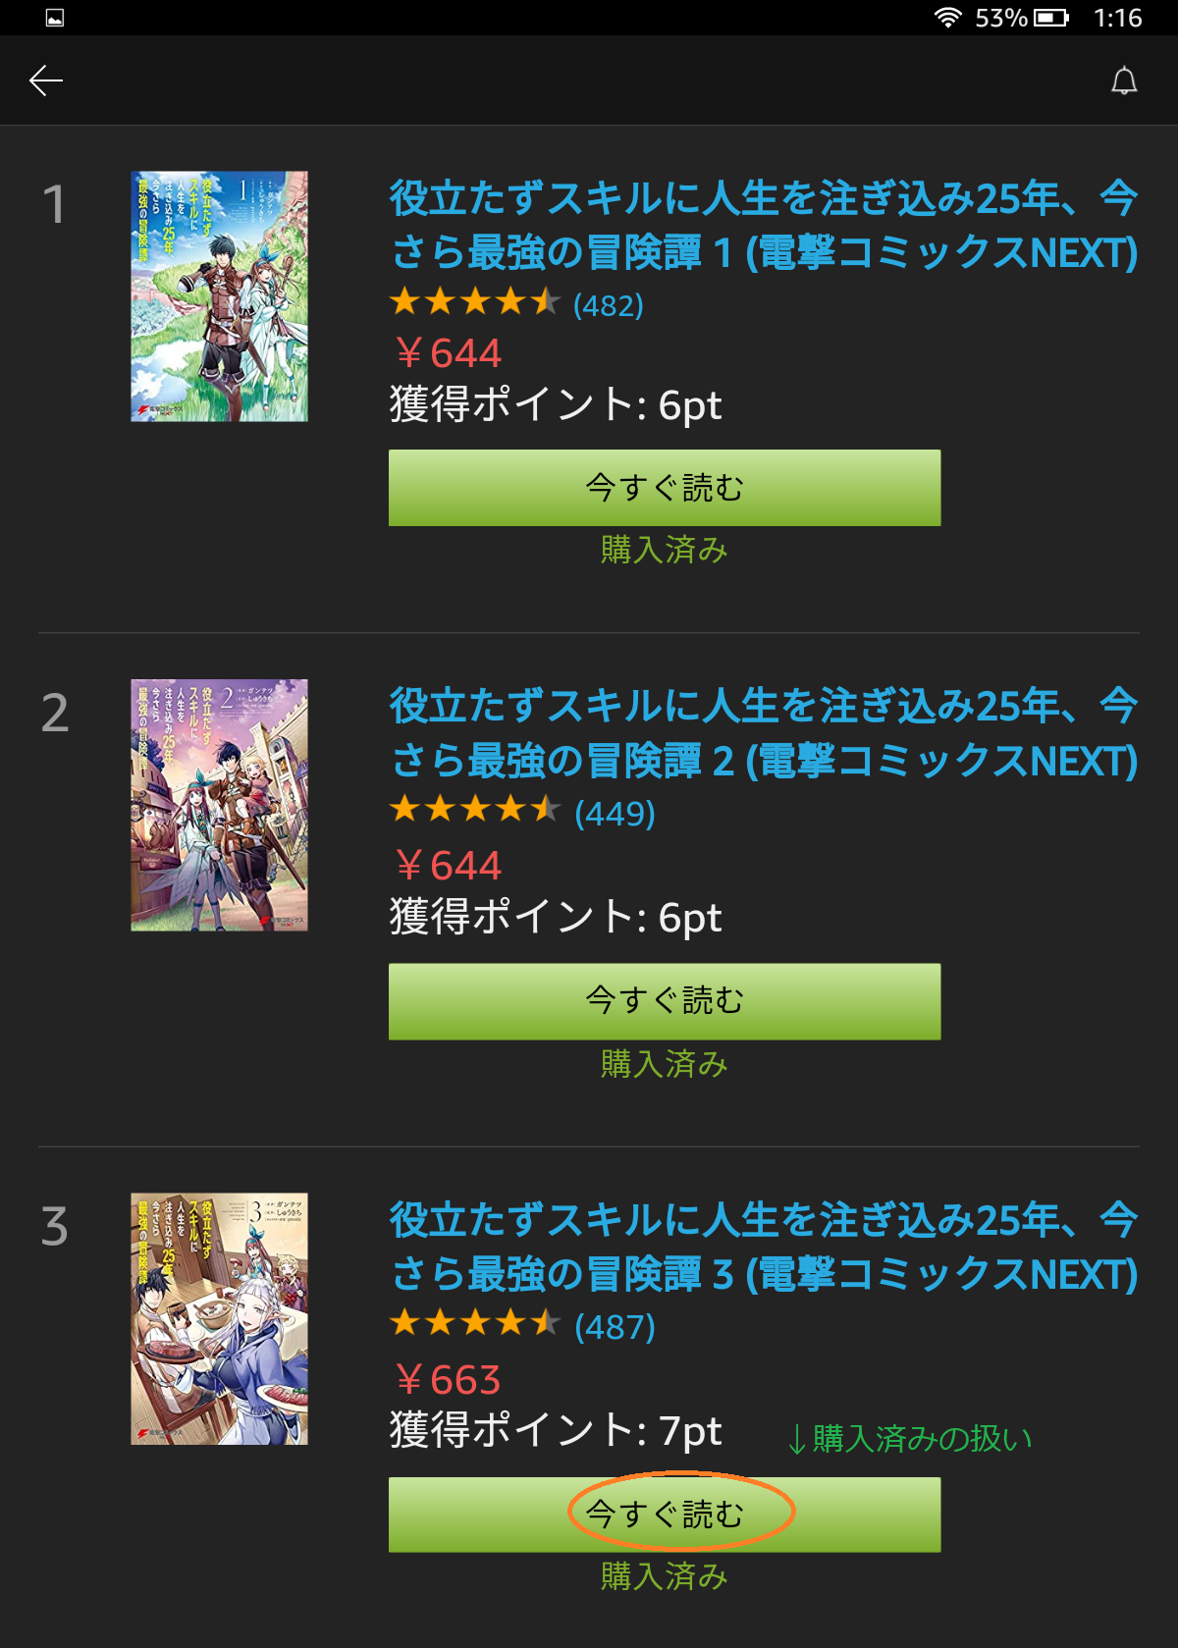
Task: Tap the 購入済み label under volume 1
Action: point(665,550)
